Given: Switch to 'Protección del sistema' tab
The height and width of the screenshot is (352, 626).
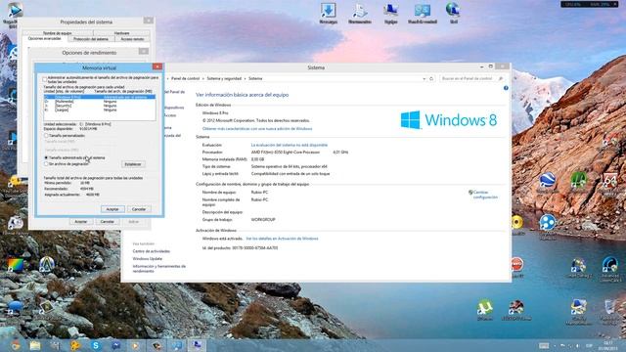Looking at the screenshot, I should click(91, 39).
